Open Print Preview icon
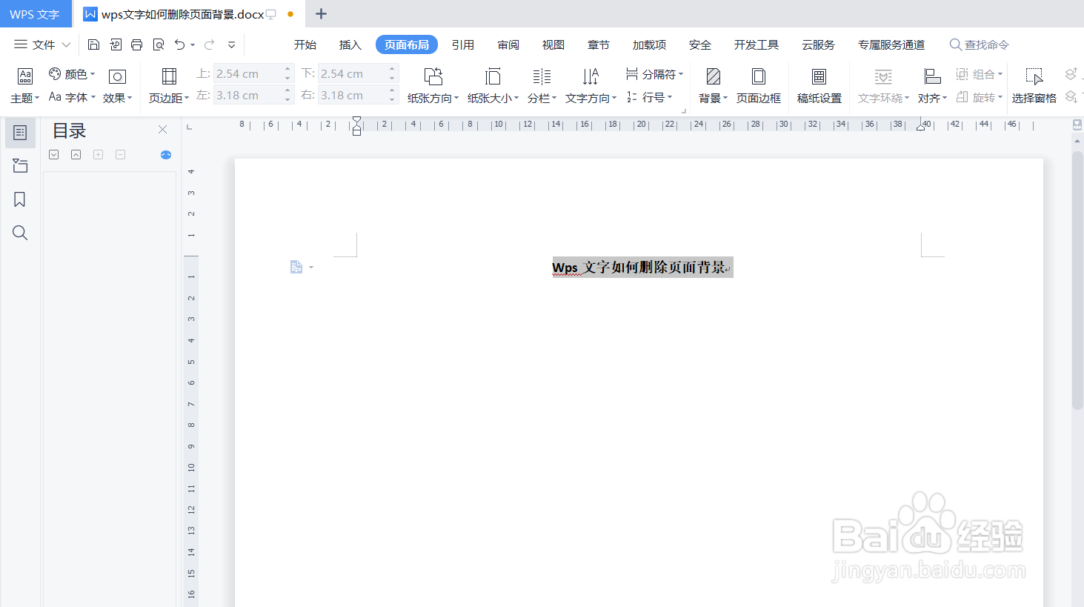 click(158, 44)
